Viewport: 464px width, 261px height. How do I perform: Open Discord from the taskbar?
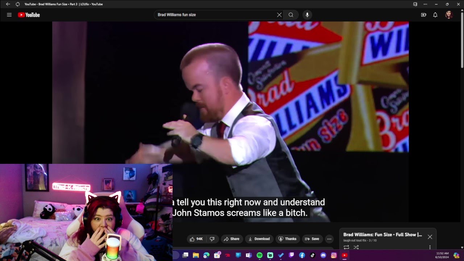(x=323, y=255)
